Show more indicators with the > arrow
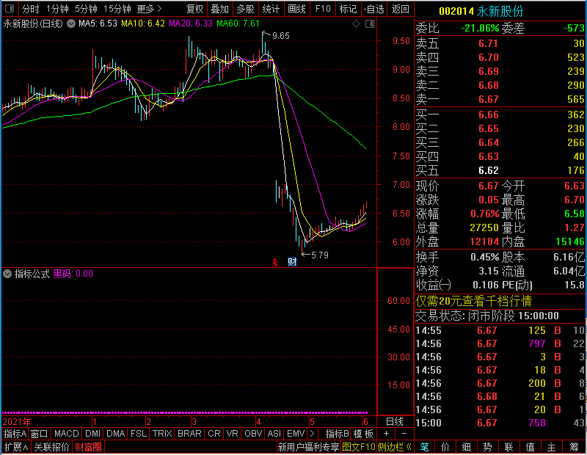587x455 pixels. 313,434
